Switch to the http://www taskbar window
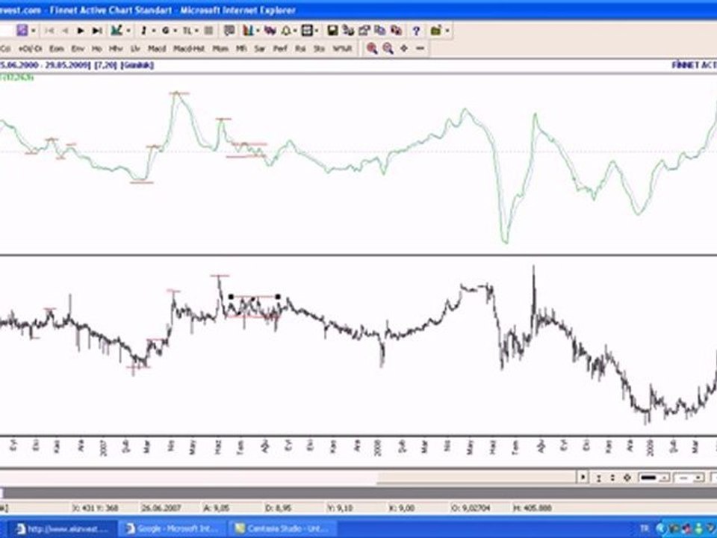 click(62, 529)
